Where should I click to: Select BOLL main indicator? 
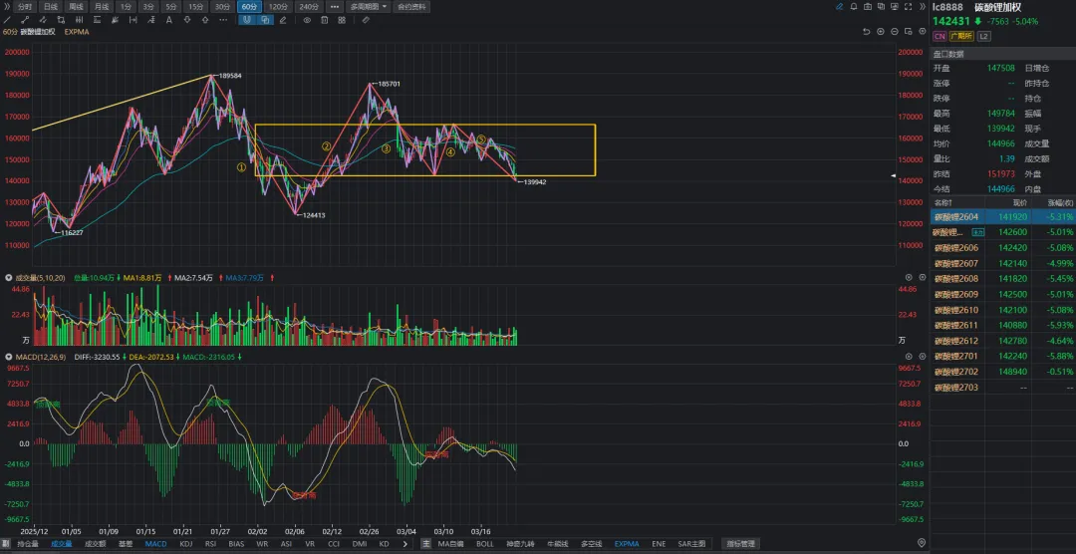pos(484,544)
